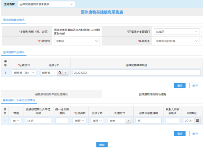Expand the caret button beside the 征收子目 search icon
This screenshot has width=204, height=155.
[x=66, y=73]
